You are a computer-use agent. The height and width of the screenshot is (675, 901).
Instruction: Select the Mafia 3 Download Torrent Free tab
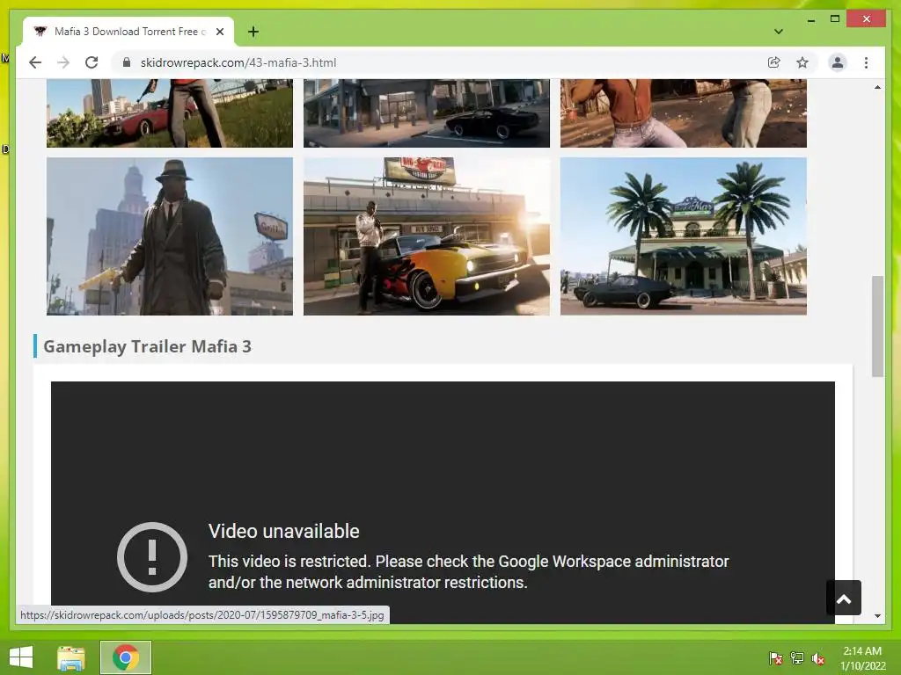tap(128, 32)
